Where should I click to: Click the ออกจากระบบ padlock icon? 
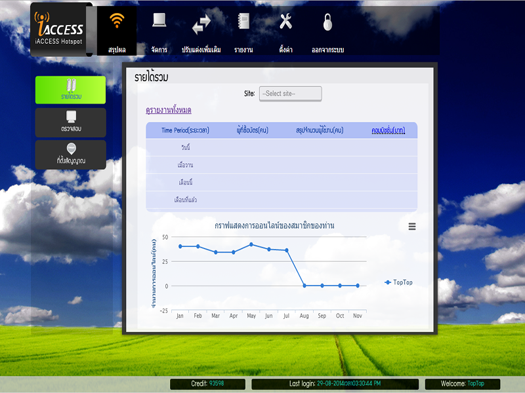(x=327, y=22)
